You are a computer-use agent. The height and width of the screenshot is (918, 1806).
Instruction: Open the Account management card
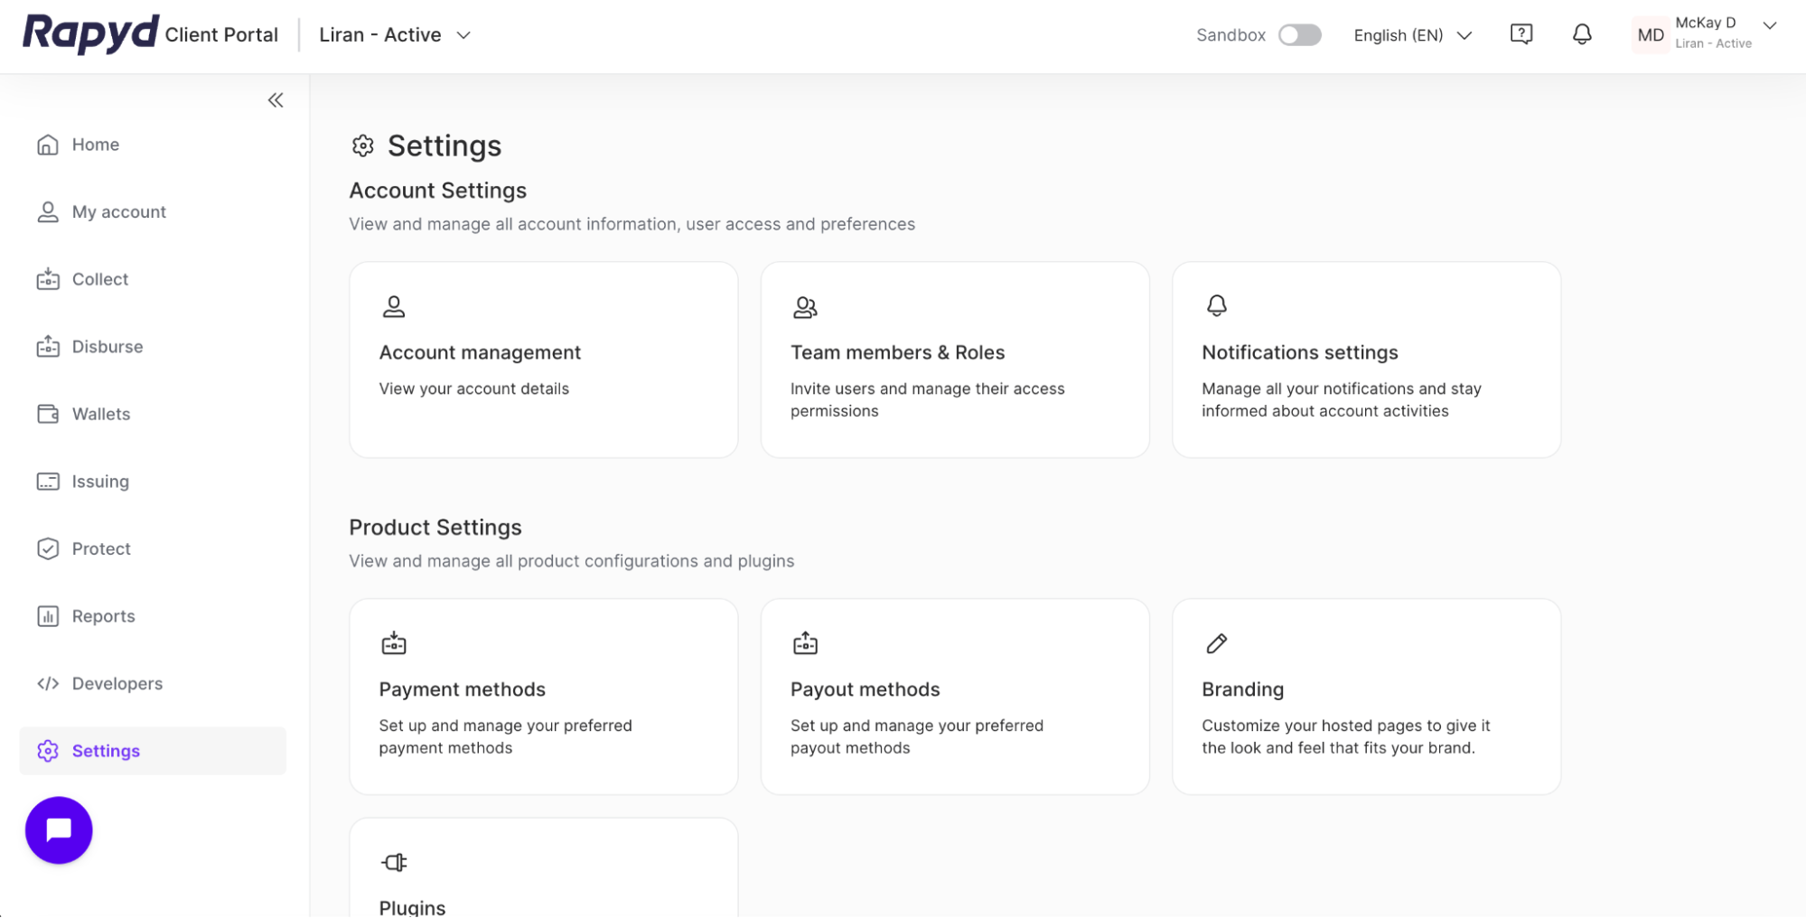[543, 360]
